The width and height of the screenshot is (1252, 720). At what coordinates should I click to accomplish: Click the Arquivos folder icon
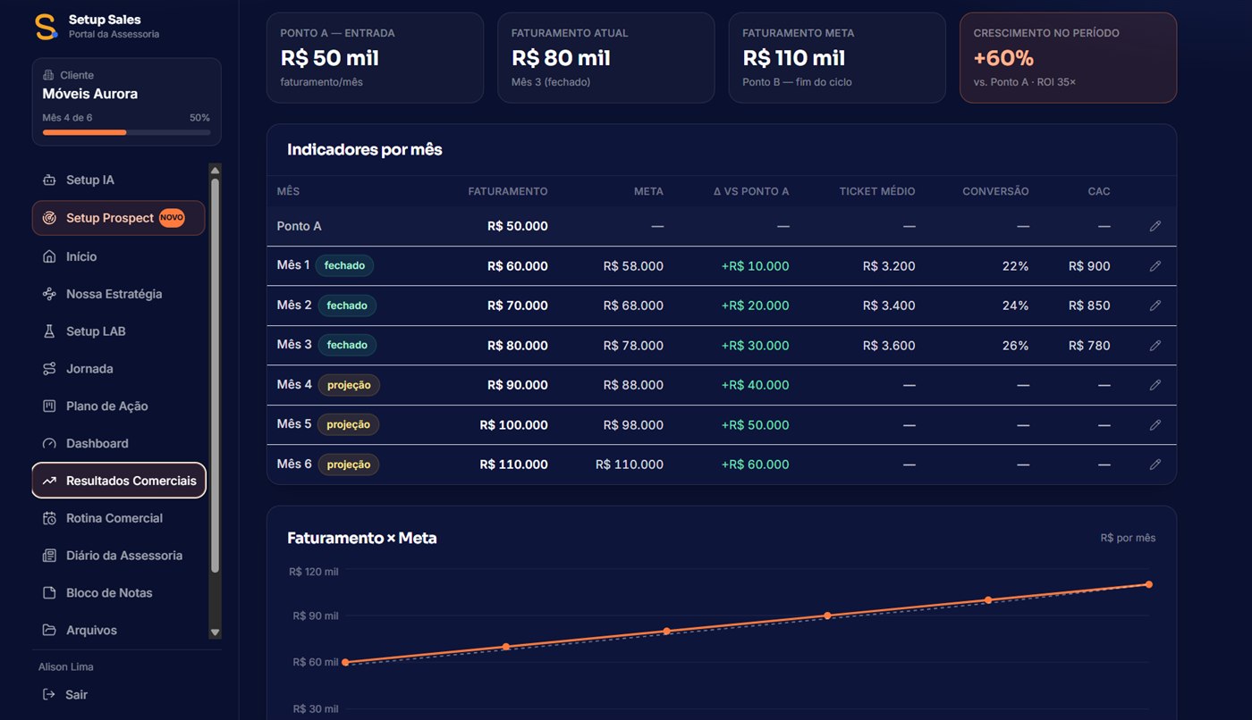click(49, 631)
